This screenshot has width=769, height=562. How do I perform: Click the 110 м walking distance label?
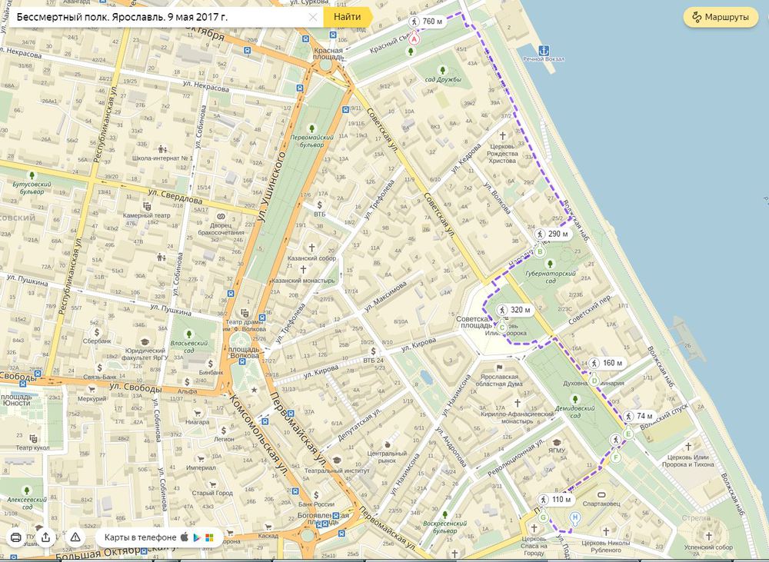tap(555, 500)
